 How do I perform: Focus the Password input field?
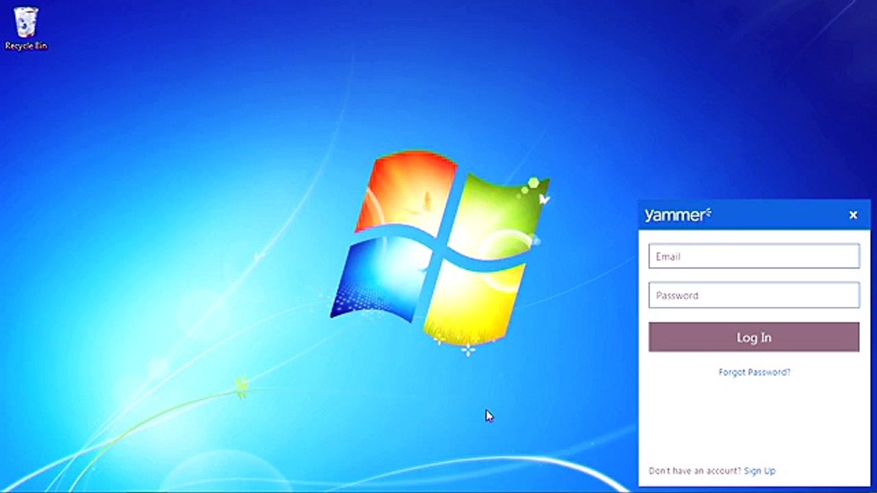(754, 295)
